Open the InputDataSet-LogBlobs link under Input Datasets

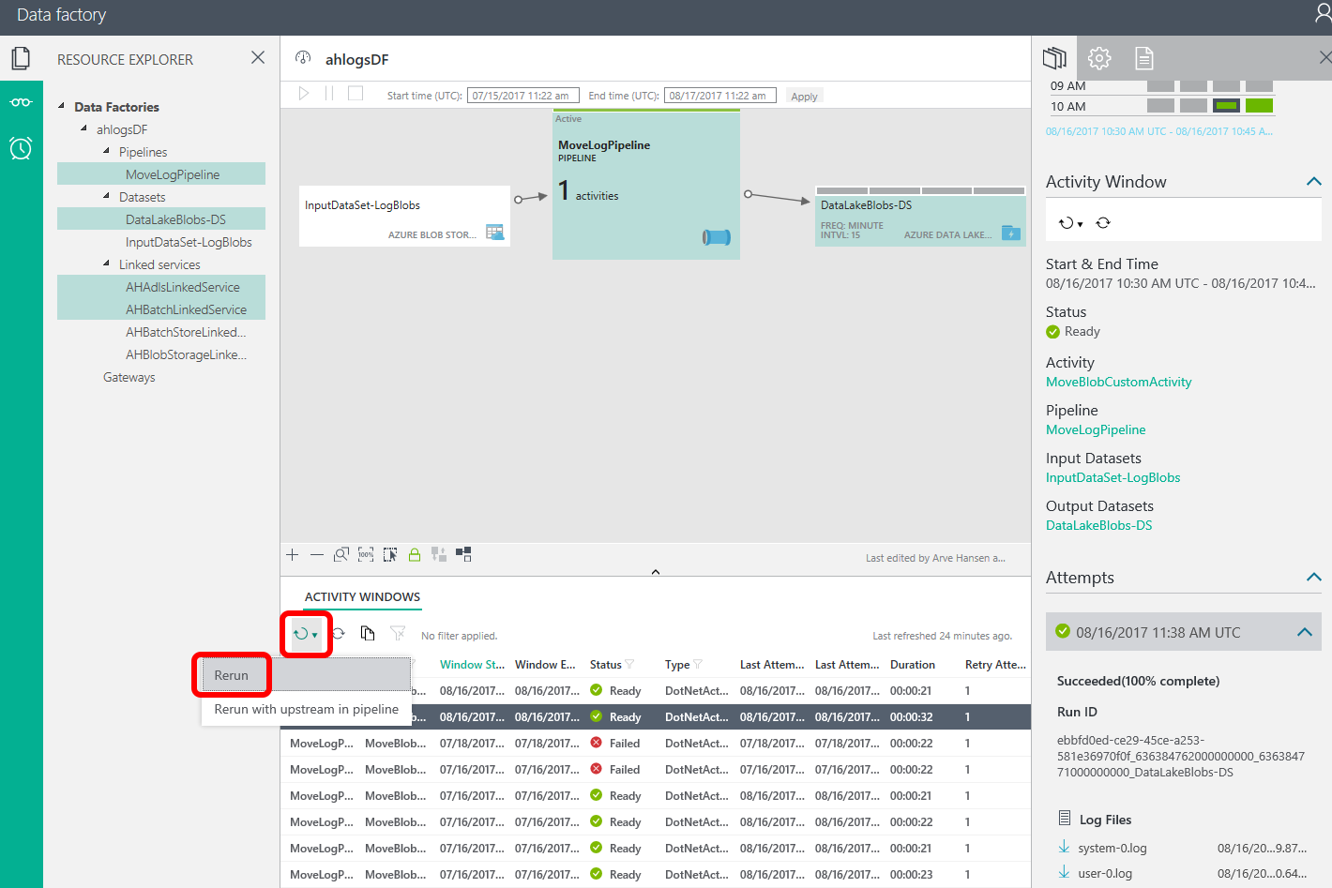click(1113, 477)
